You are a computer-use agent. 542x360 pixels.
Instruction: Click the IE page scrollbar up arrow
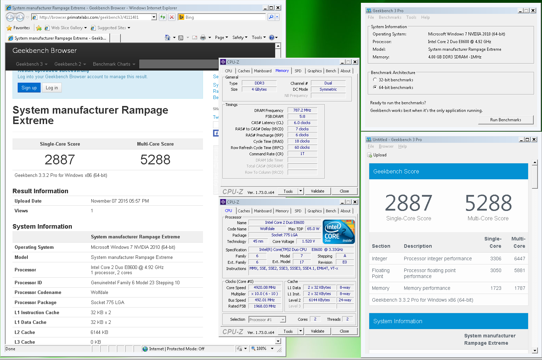[x=278, y=46]
